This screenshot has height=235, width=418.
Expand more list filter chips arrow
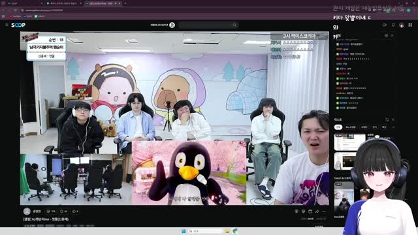click(x=393, y=127)
